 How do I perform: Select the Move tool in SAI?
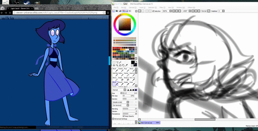114,65
